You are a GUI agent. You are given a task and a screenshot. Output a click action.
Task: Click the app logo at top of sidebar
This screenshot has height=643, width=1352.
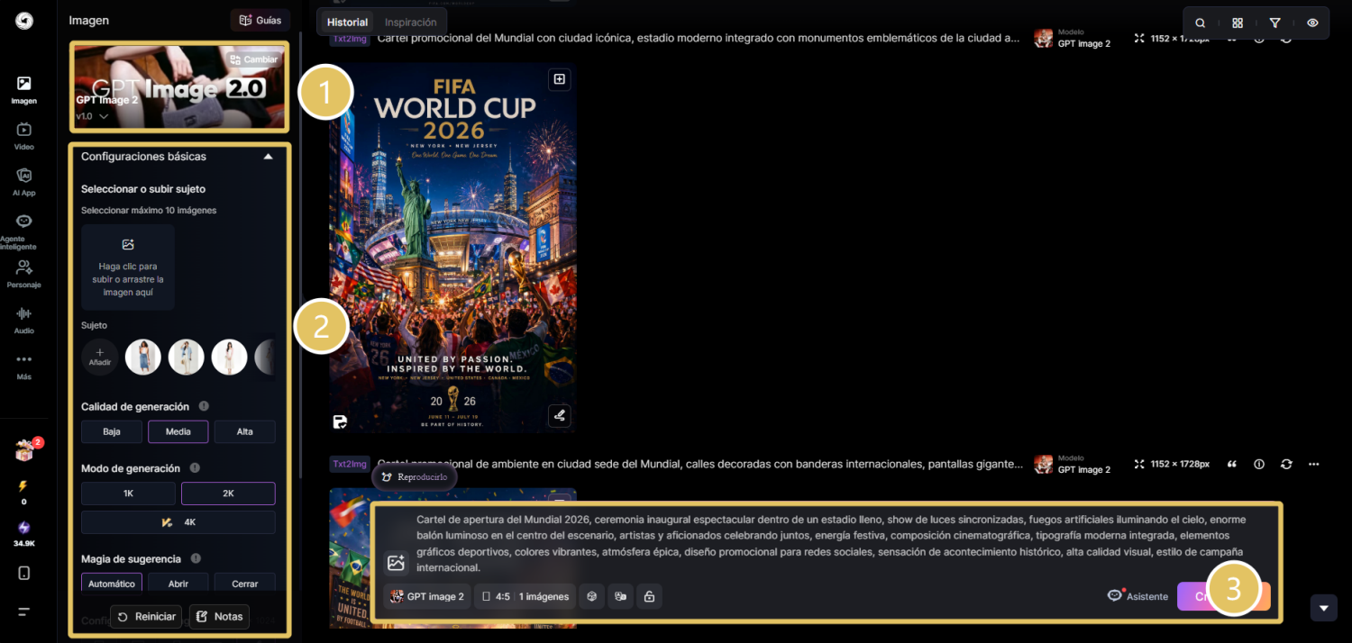(x=24, y=21)
